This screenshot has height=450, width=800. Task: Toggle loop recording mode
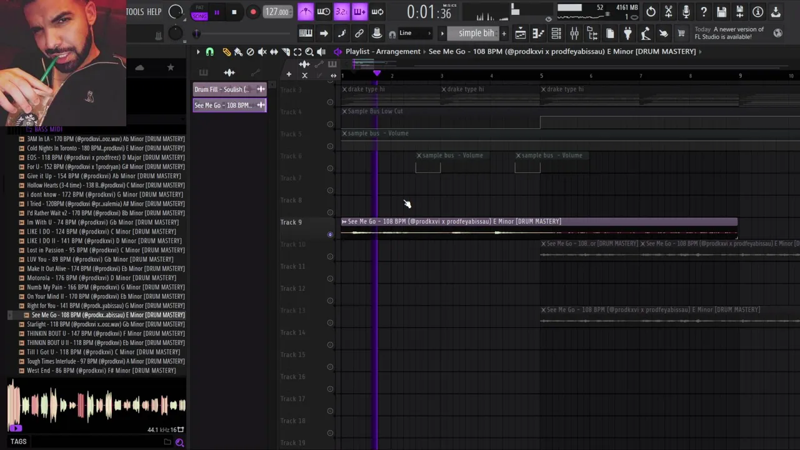coord(377,12)
